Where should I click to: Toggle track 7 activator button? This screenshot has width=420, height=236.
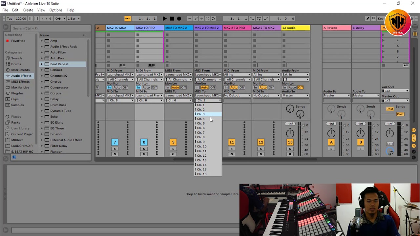[115, 142]
